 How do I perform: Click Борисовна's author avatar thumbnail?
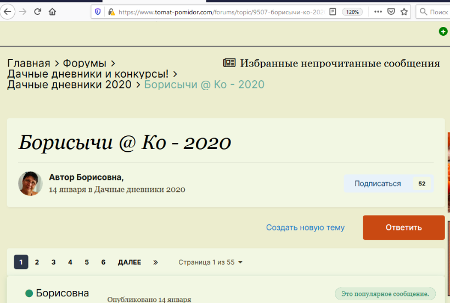(30, 184)
